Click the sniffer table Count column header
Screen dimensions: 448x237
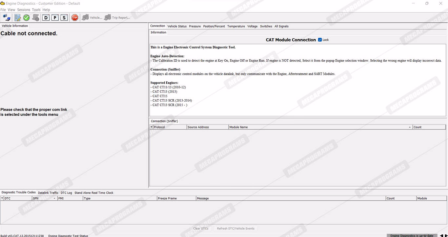click(x=429, y=127)
